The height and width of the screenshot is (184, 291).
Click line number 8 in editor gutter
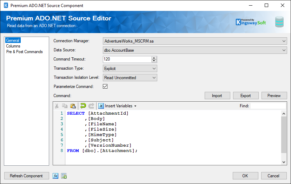(62, 151)
